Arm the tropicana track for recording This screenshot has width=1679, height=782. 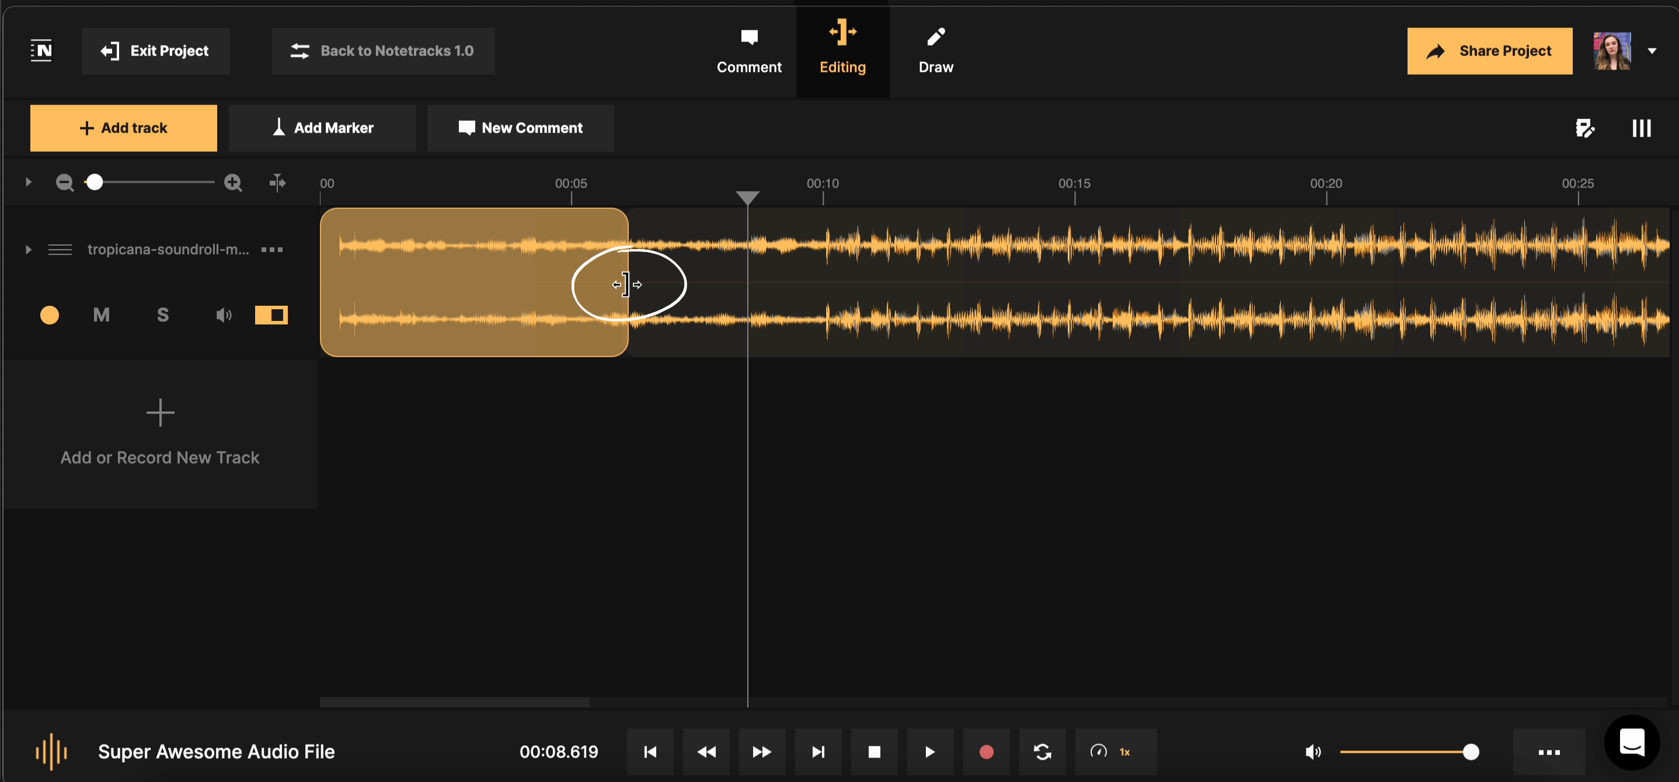tap(49, 315)
